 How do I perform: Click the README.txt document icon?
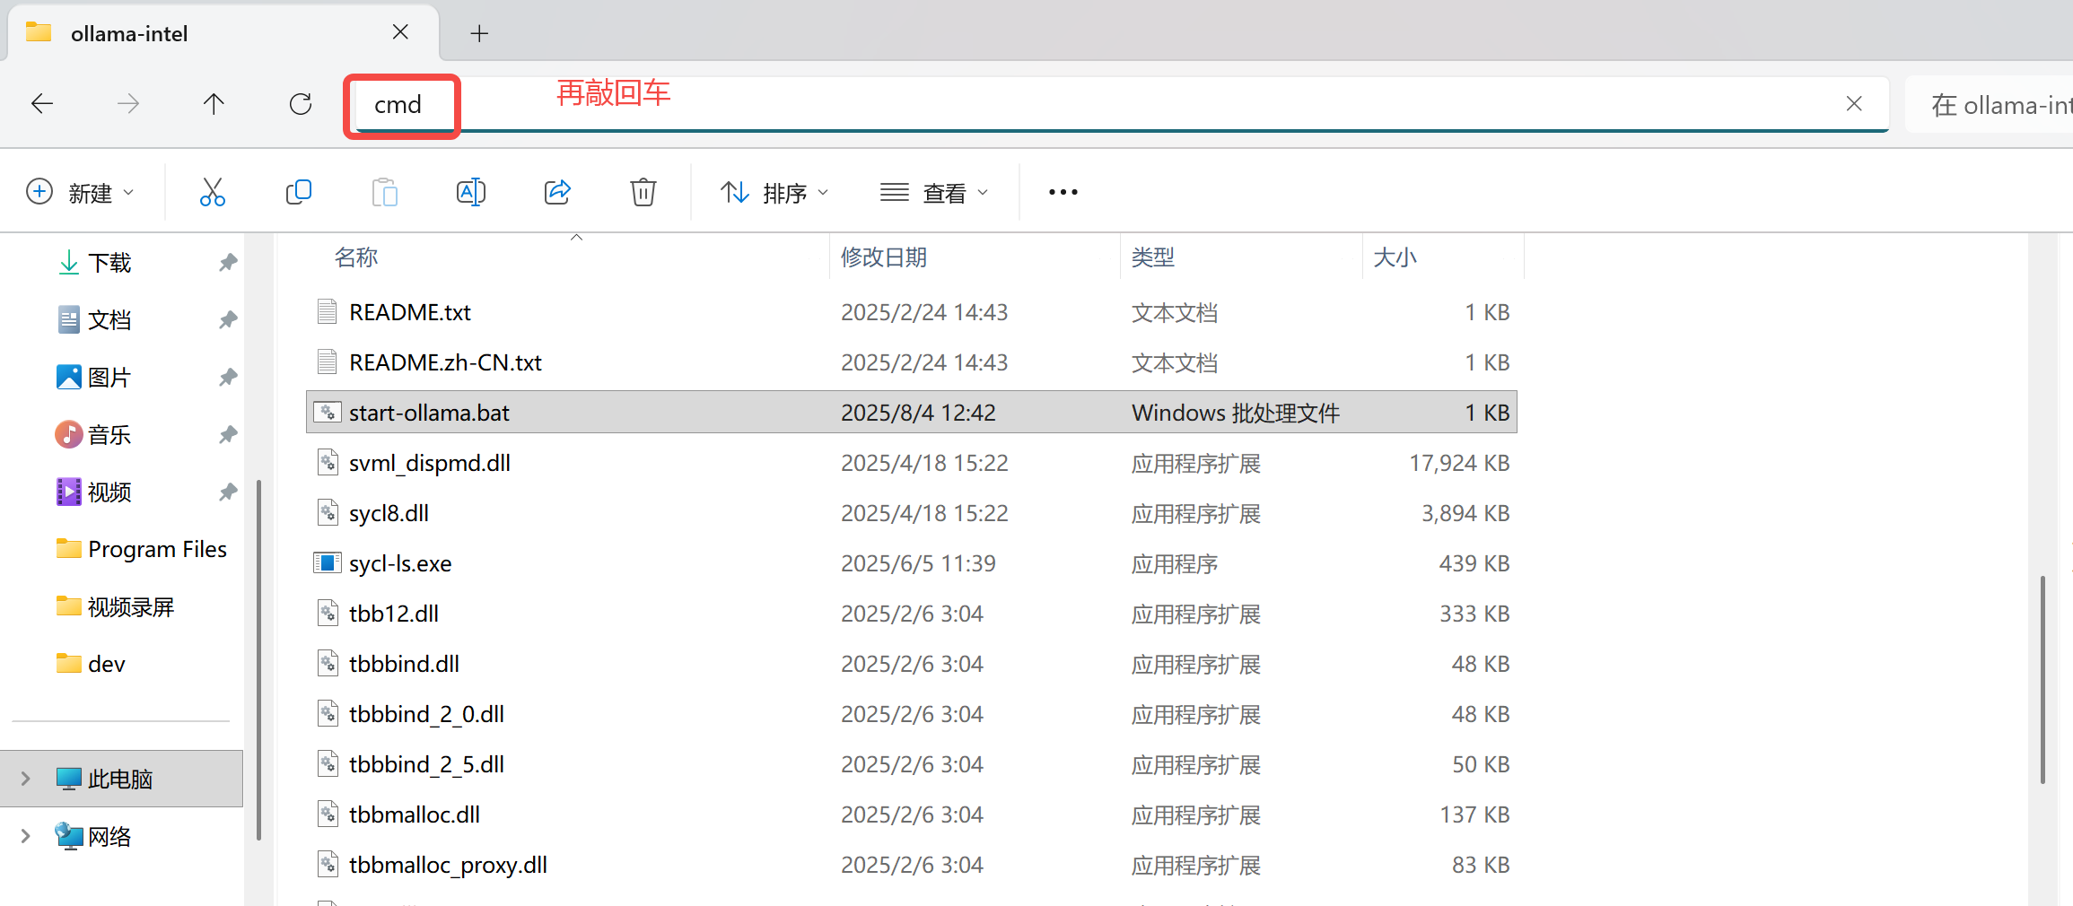pyautogui.click(x=327, y=312)
